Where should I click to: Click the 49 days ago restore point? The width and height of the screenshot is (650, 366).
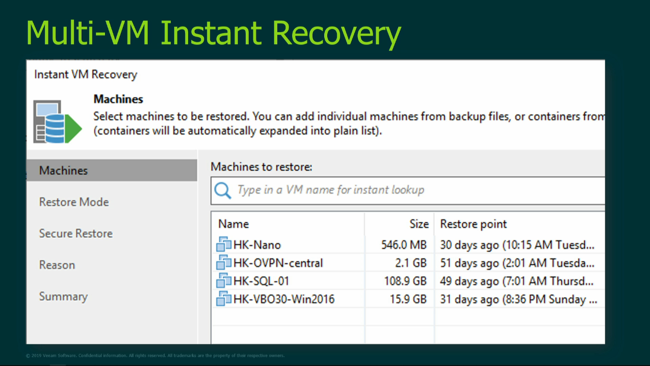517,281
